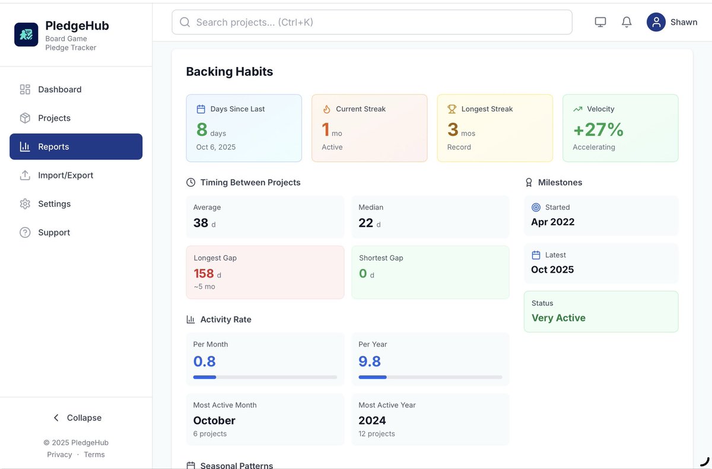Click the Import/Export upload icon
The image size is (712, 469).
point(25,175)
